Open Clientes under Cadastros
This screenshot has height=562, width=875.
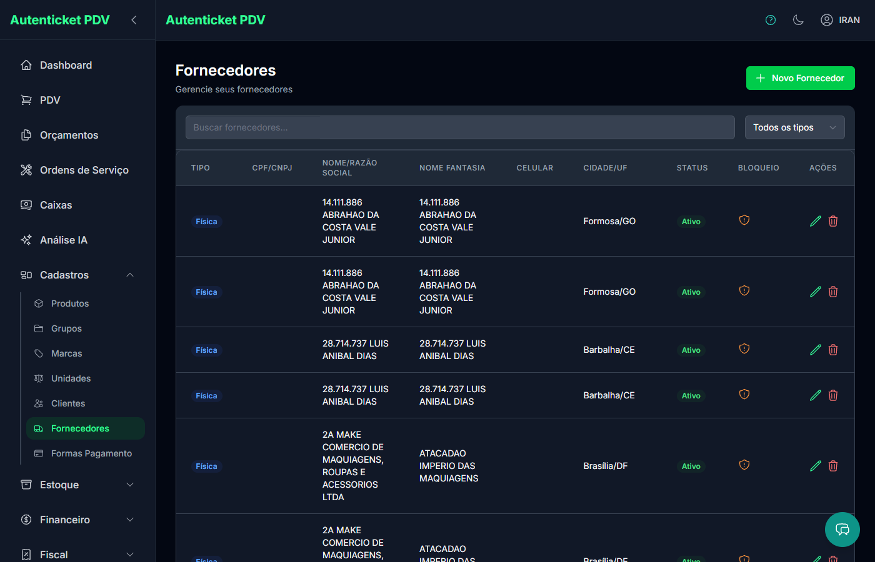[68, 403]
